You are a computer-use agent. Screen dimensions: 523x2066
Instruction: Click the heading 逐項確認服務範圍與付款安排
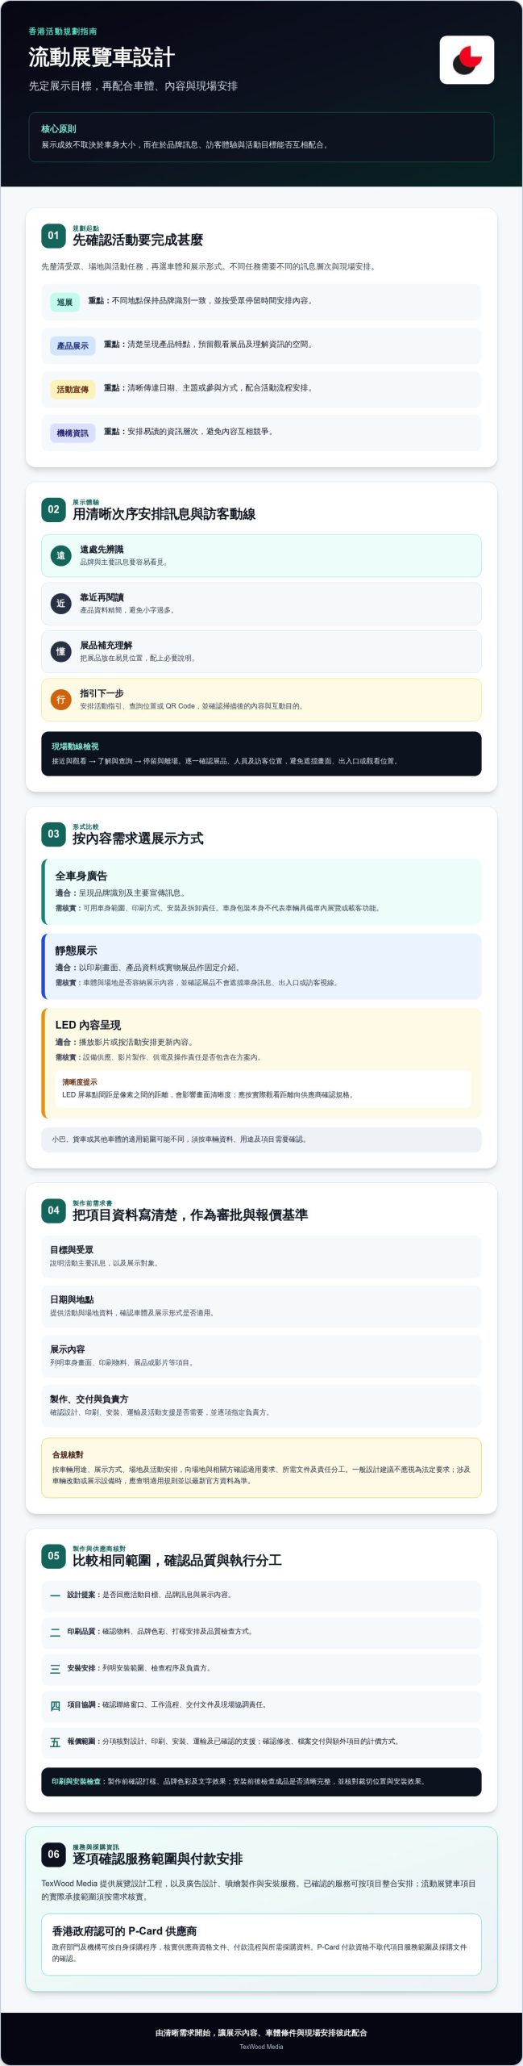coord(158,1859)
